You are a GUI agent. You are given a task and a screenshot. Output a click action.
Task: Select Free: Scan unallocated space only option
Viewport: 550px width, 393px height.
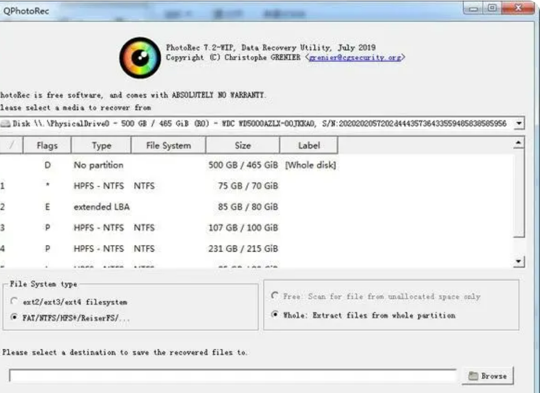(x=274, y=296)
